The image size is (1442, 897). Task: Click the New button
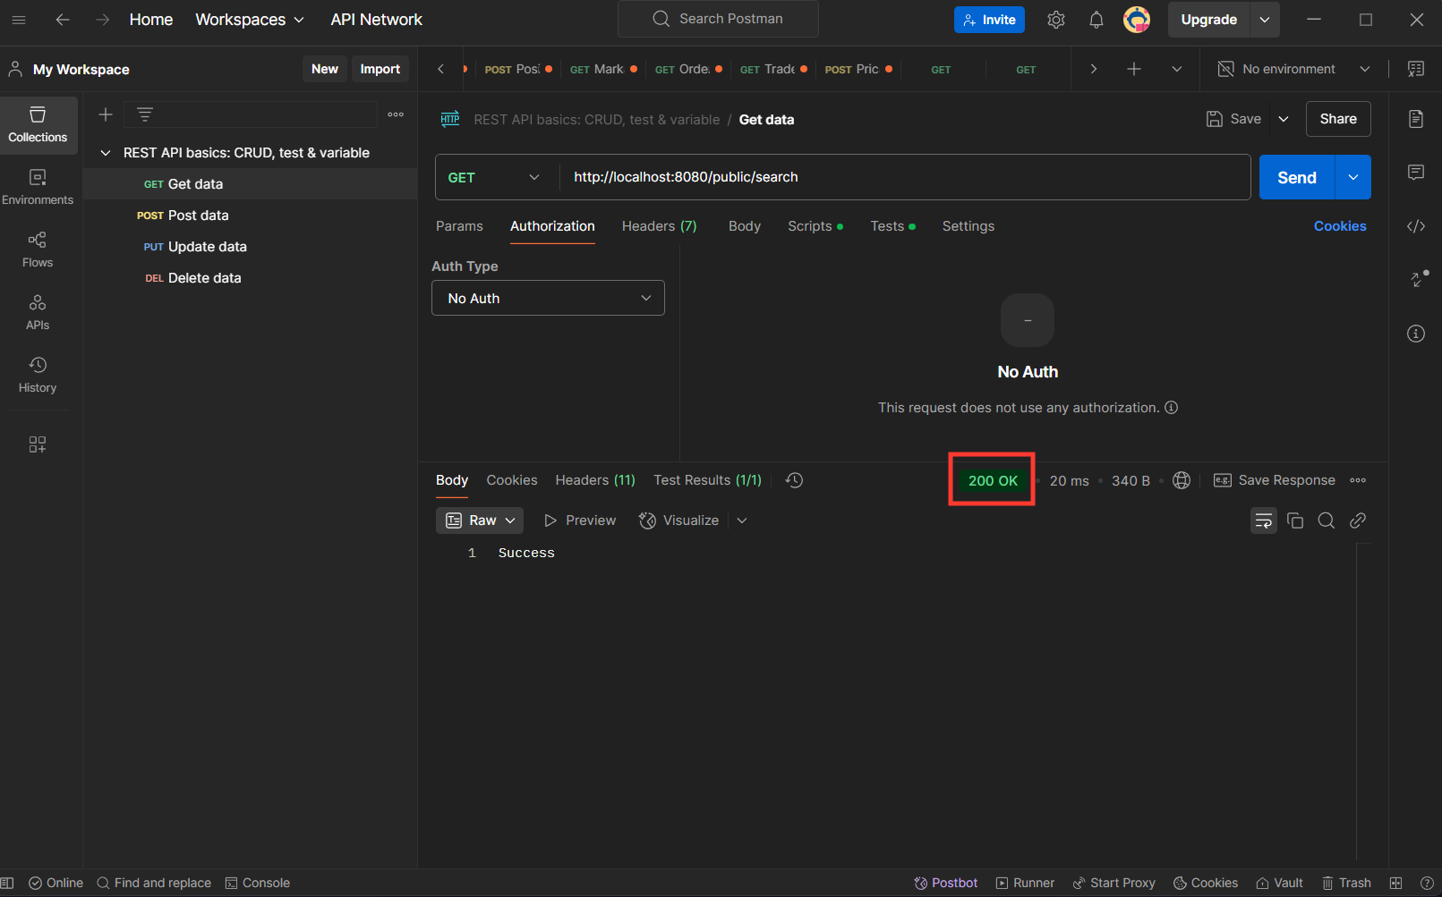(x=324, y=69)
